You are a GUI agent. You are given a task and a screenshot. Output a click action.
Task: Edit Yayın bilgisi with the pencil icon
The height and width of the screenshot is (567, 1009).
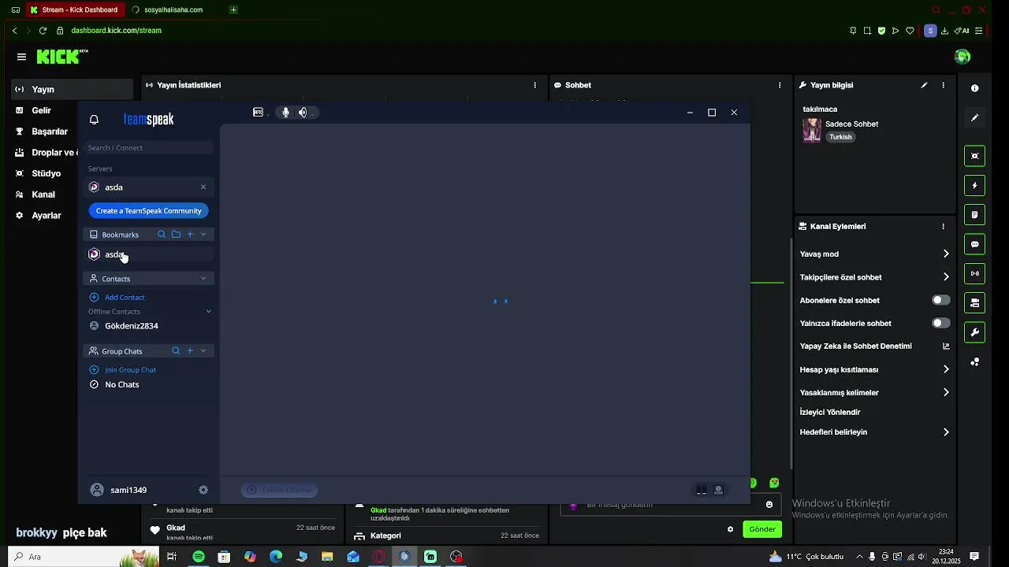(x=924, y=85)
